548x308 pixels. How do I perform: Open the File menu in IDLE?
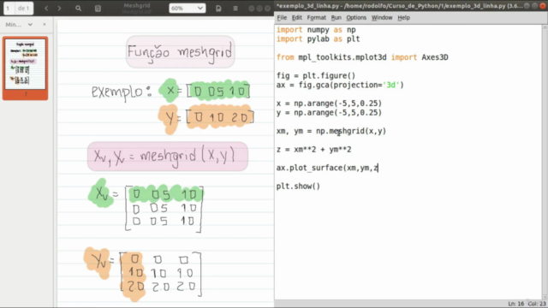coord(282,17)
